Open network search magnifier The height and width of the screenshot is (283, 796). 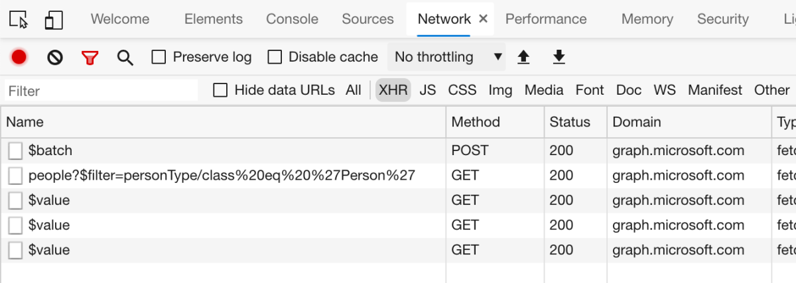click(x=125, y=58)
